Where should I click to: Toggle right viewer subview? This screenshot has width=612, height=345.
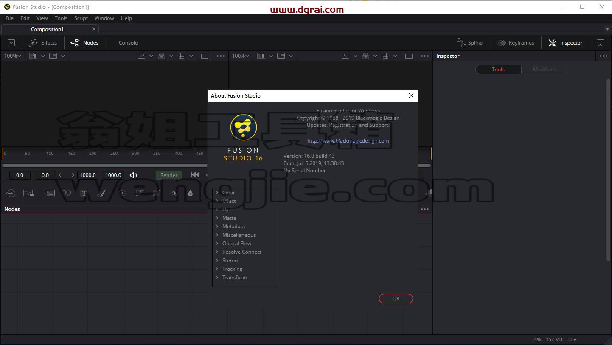281,56
